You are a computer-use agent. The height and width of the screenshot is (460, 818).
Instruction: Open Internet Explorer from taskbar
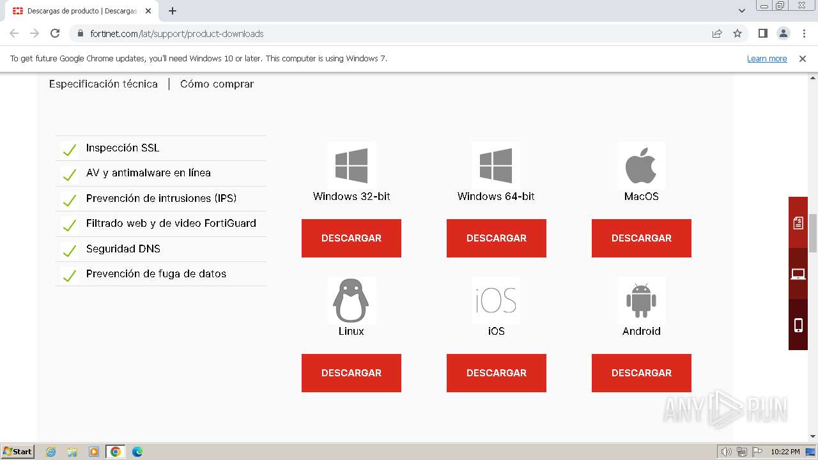50,452
